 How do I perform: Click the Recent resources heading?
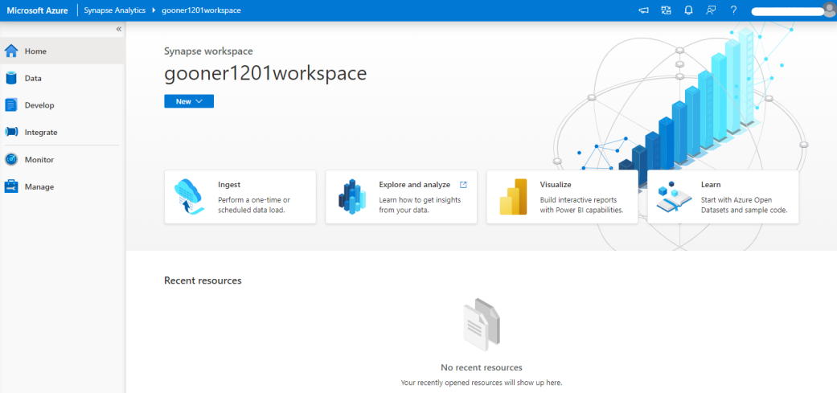tap(203, 280)
